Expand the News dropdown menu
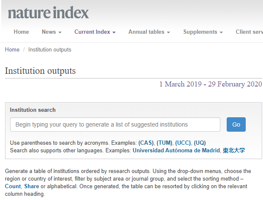The height and width of the screenshot is (200, 263). coord(52,32)
